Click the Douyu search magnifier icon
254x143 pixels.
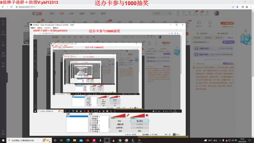coord(170,13)
